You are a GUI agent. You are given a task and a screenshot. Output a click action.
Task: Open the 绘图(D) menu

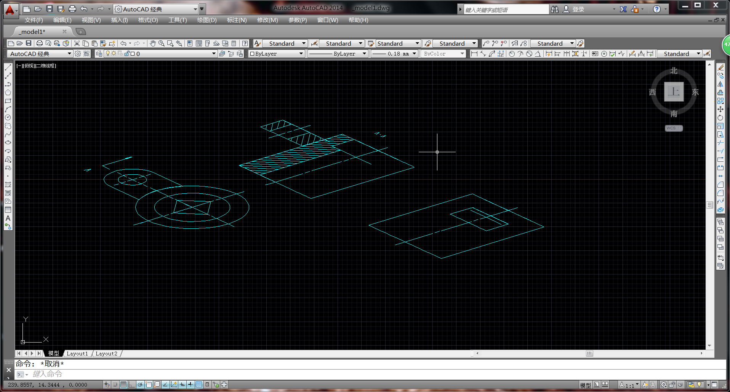(x=207, y=20)
